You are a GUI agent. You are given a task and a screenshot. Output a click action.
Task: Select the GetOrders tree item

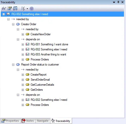point(37,90)
